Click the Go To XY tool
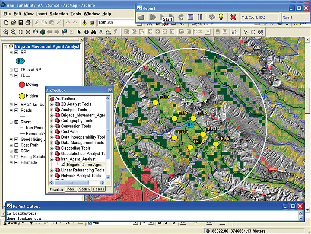311x234 pixels. coord(101,32)
